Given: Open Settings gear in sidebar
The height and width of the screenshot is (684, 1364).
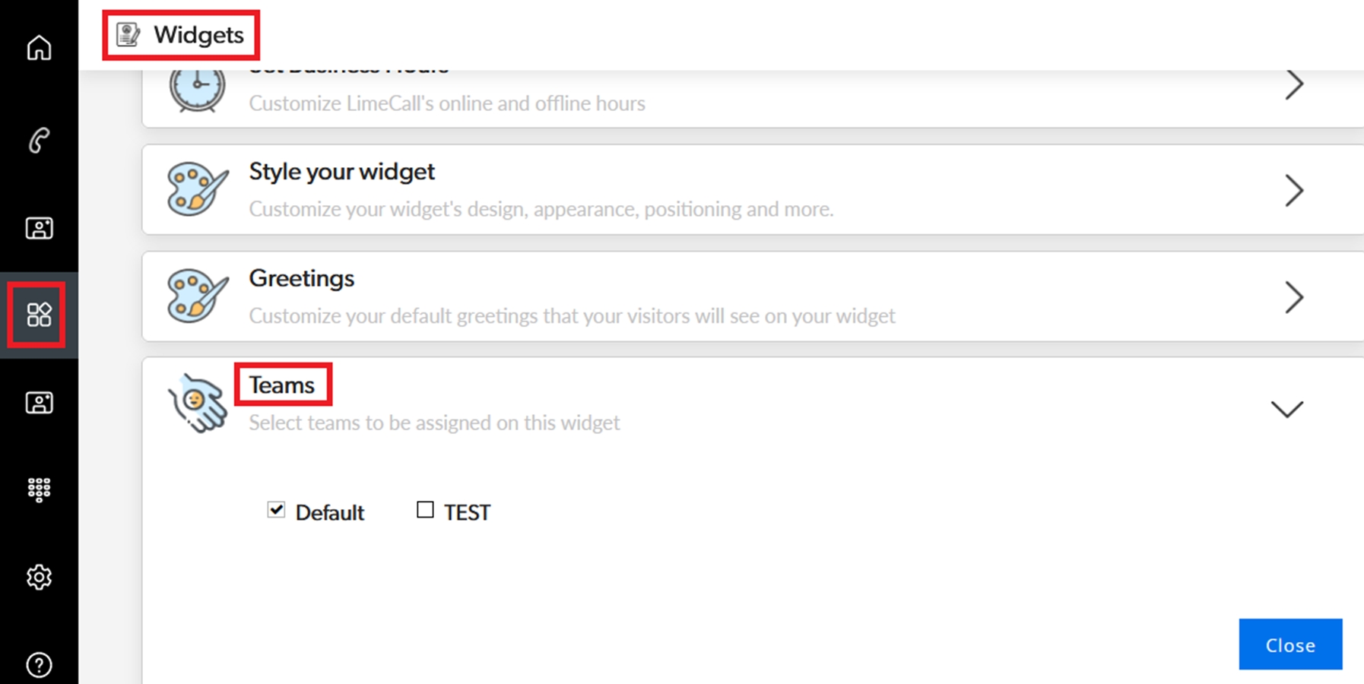Looking at the screenshot, I should point(39,578).
